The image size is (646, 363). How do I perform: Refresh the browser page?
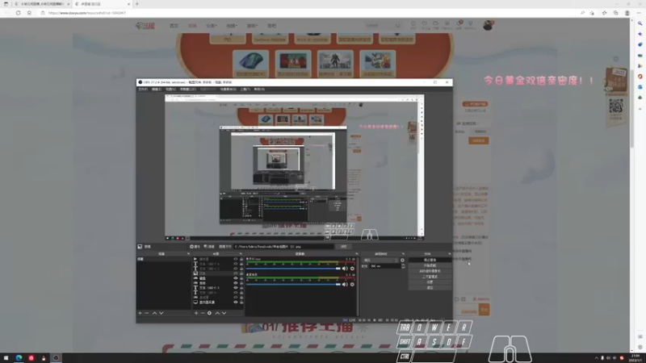tap(18, 13)
